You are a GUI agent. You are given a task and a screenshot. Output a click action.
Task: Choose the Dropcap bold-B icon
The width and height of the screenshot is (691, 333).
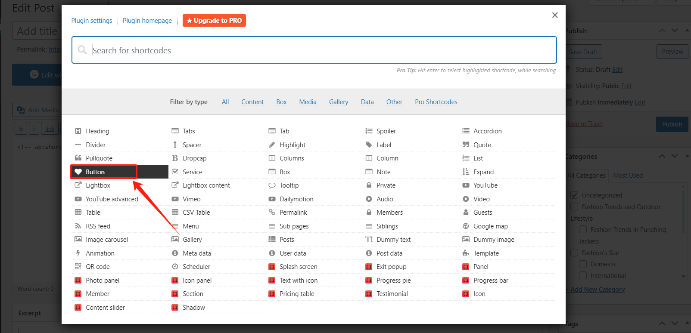(x=175, y=158)
